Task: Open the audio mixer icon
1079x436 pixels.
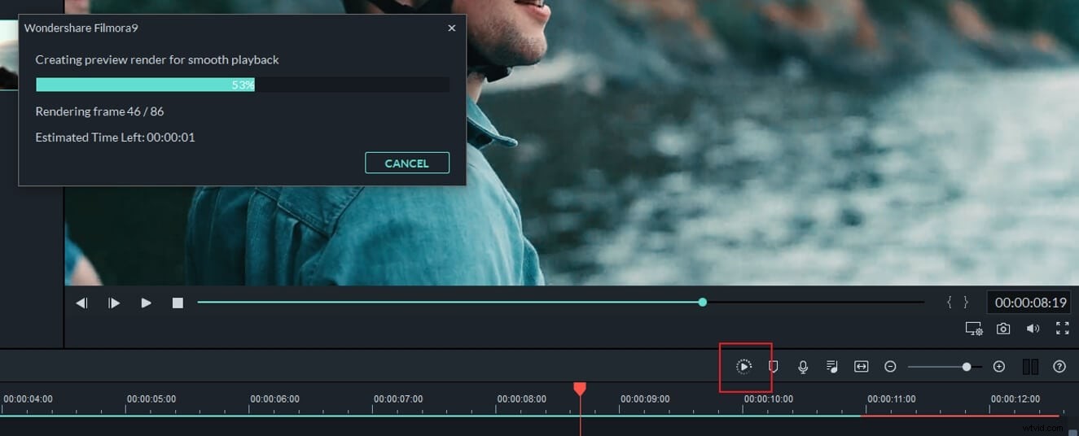Action: click(x=832, y=367)
